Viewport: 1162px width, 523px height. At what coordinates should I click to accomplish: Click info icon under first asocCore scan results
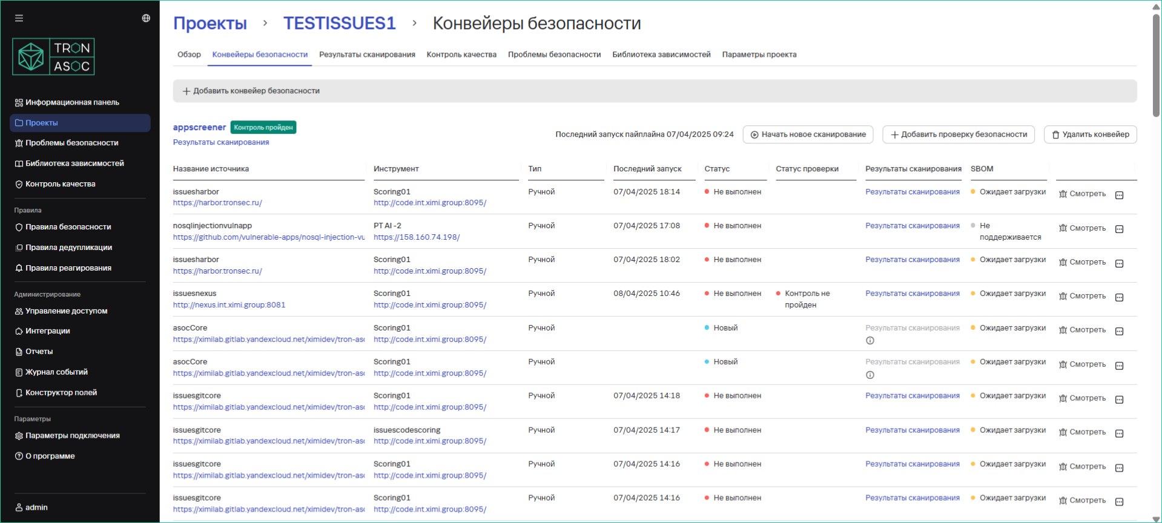coord(870,341)
